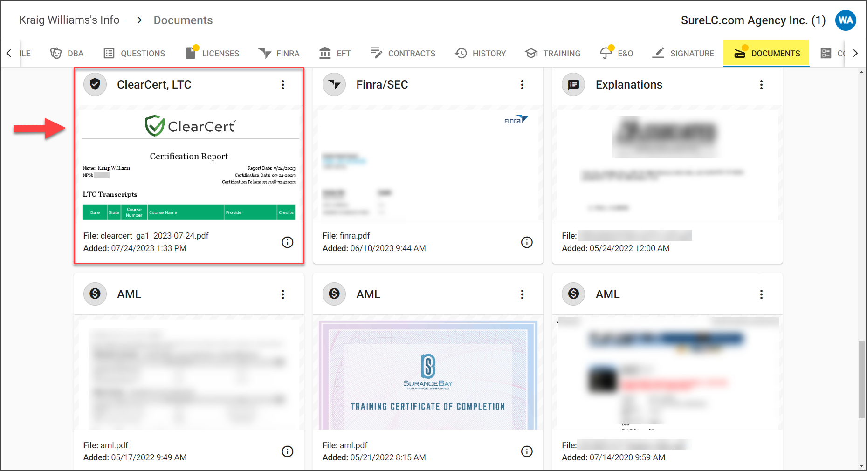Open the Explanations document preview thumbnail

[667, 163]
